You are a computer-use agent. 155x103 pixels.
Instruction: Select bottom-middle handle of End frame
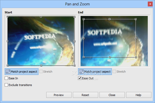point(110,57)
